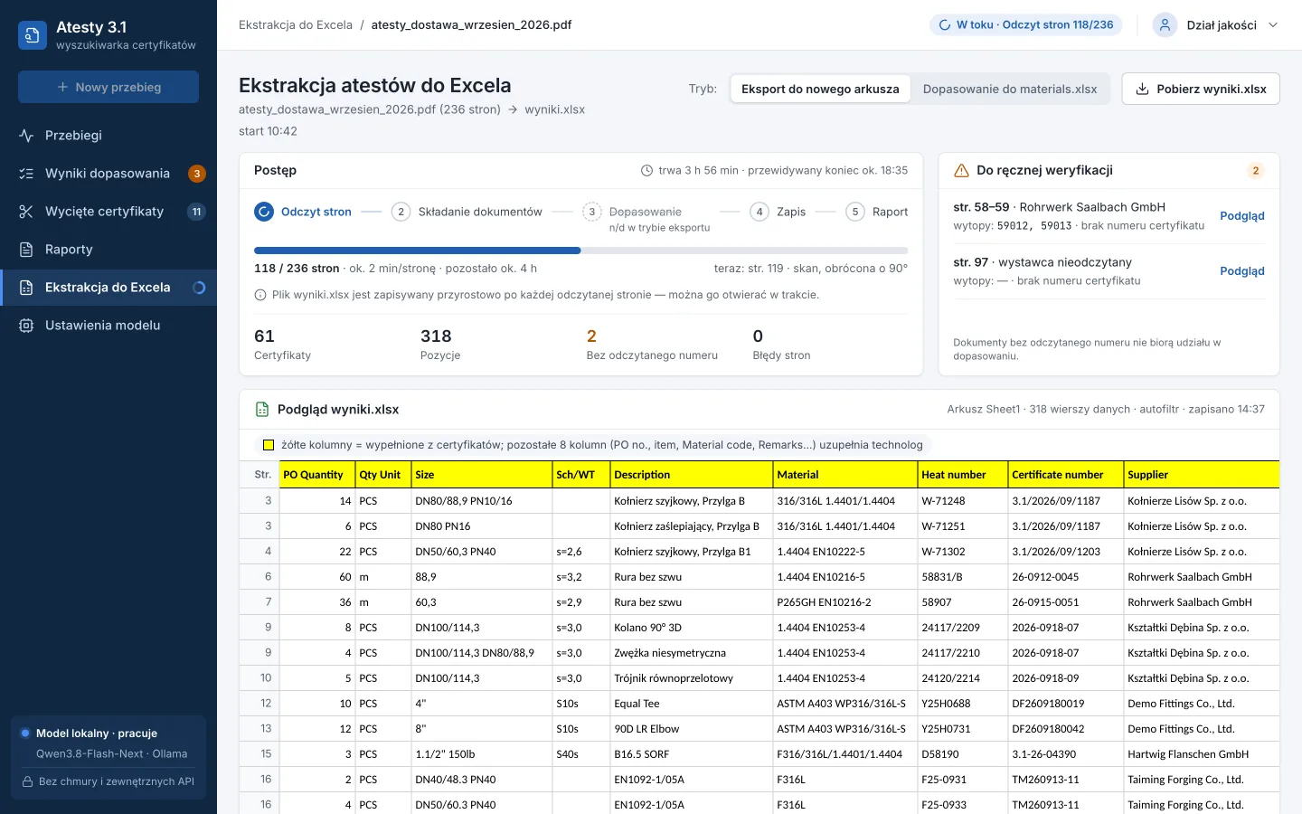Click the spinner icon in W toku status
1302x814 pixels.
945,25
